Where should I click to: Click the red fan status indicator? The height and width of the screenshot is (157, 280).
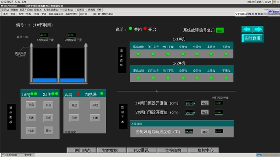78,94
